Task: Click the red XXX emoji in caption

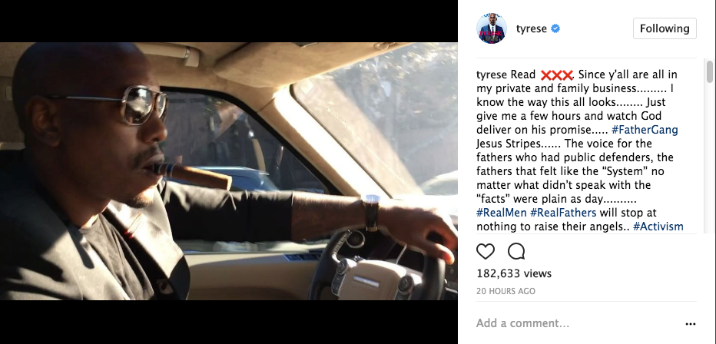Action: pos(557,74)
